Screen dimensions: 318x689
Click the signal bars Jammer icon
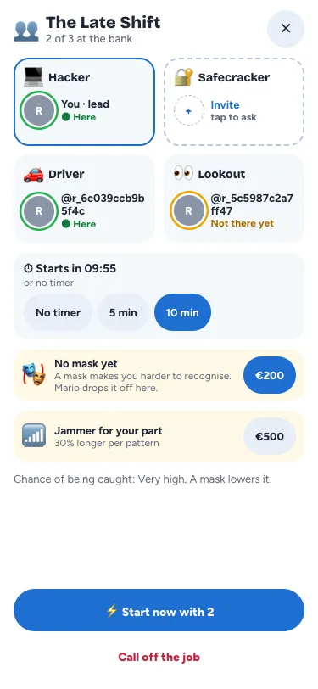[x=34, y=435]
